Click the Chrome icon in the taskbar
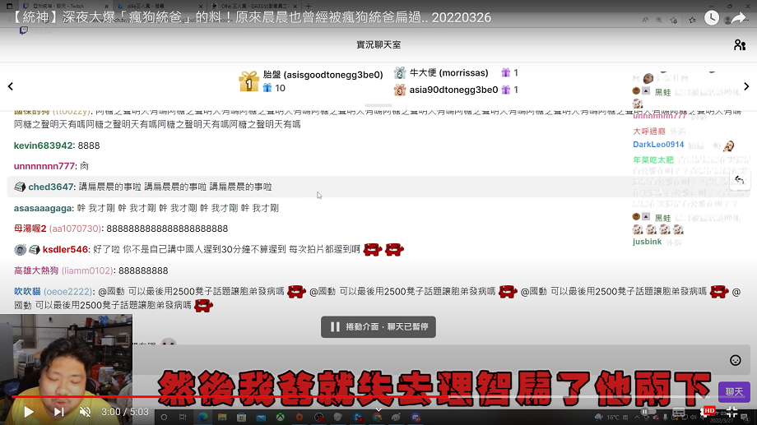The height and width of the screenshot is (425, 757). coord(377,418)
